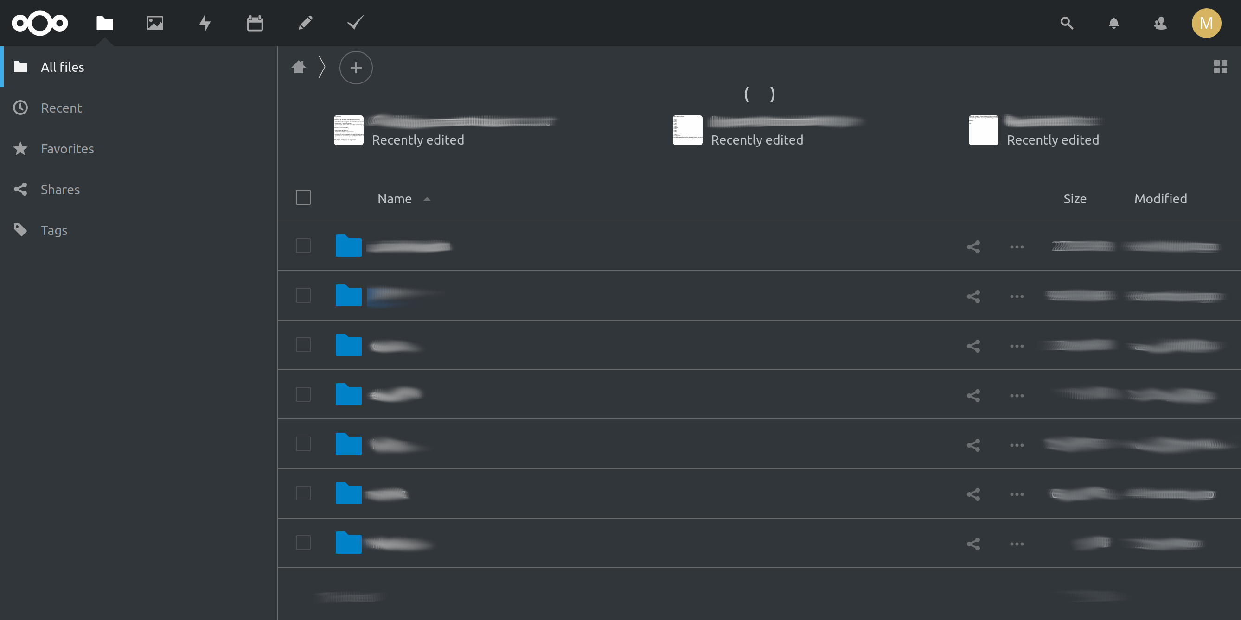
Task: Open the three-dot menu of first folder row
Action: click(x=1017, y=247)
